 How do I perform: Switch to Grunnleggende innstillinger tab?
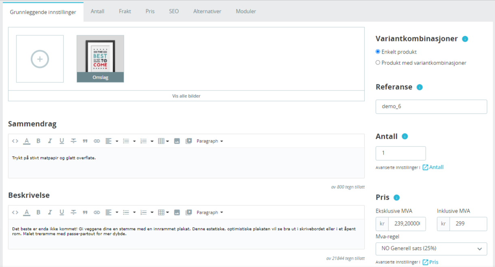(x=43, y=12)
